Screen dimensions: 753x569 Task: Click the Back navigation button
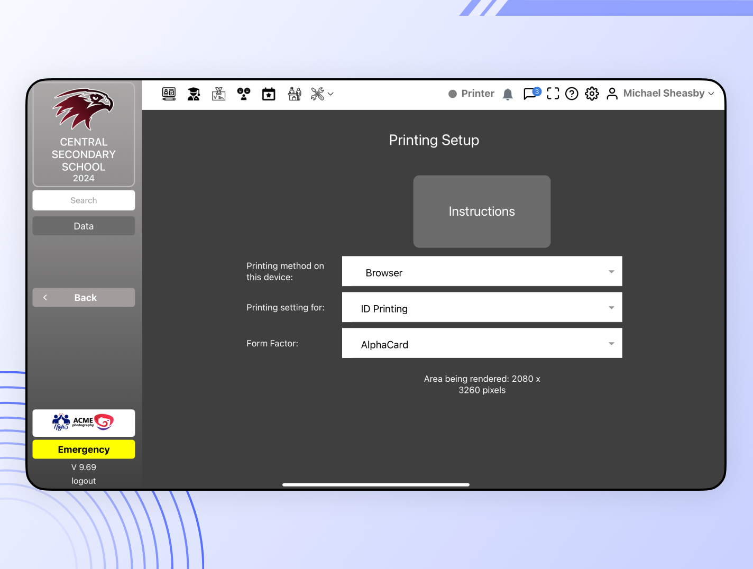click(x=84, y=297)
